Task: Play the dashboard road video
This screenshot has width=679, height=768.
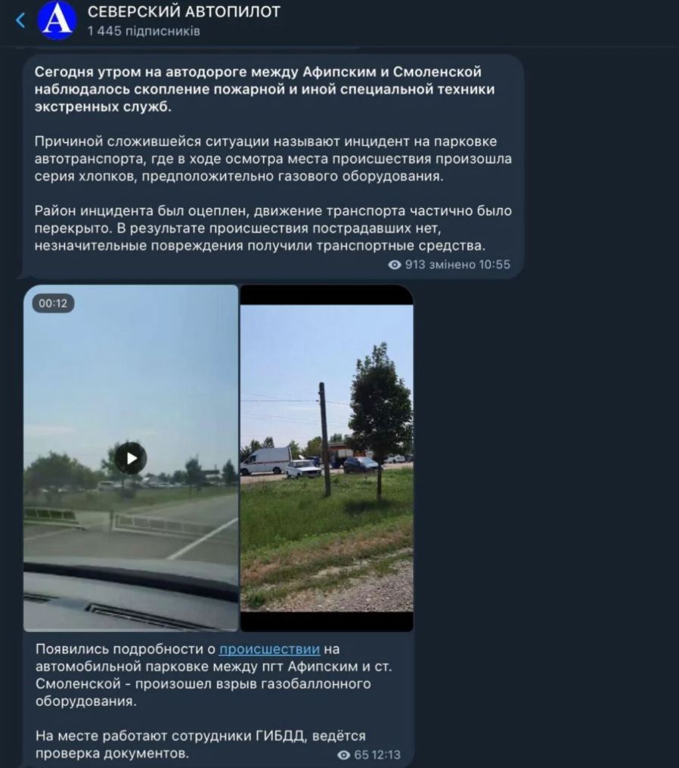Action: point(131,458)
